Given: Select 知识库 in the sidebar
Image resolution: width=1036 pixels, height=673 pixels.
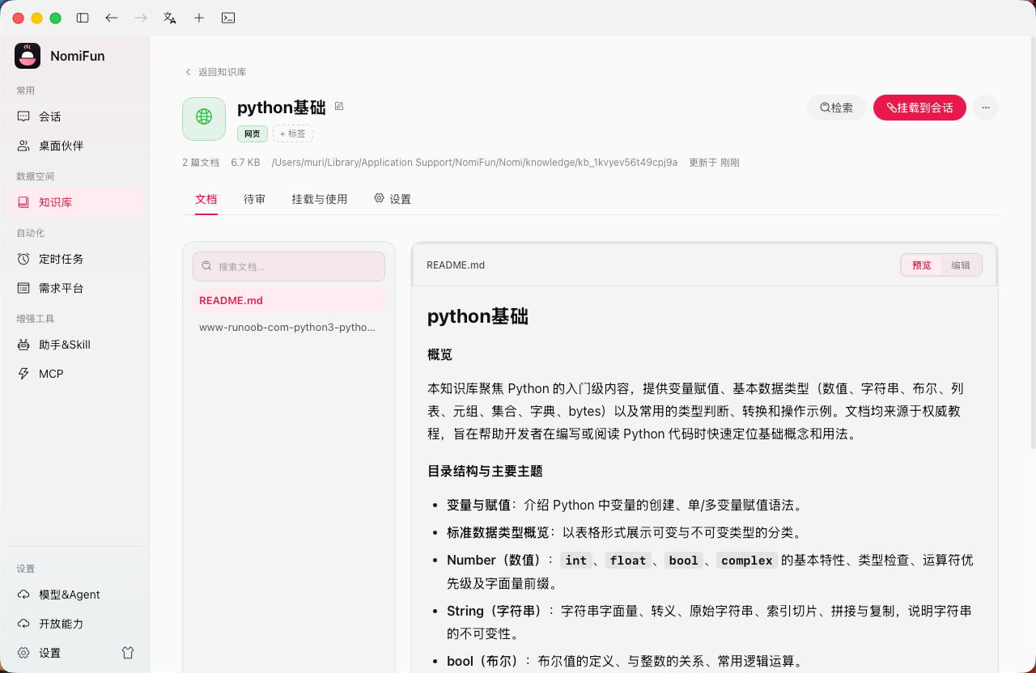Looking at the screenshot, I should tap(74, 202).
